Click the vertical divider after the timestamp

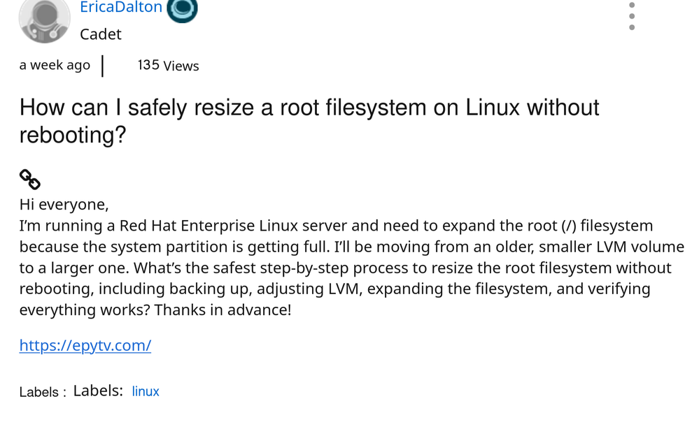[x=103, y=66]
